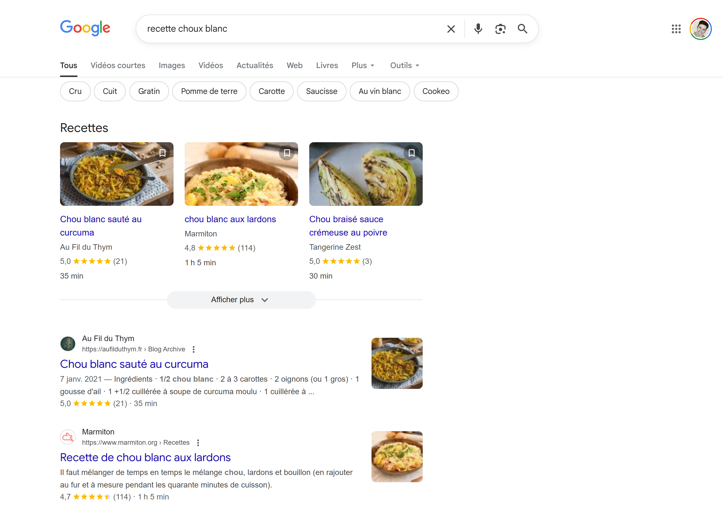Screen dimensions: 723x520
Task: Open the Au Fil du Thym result thumbnail
Action: [397, 363]
